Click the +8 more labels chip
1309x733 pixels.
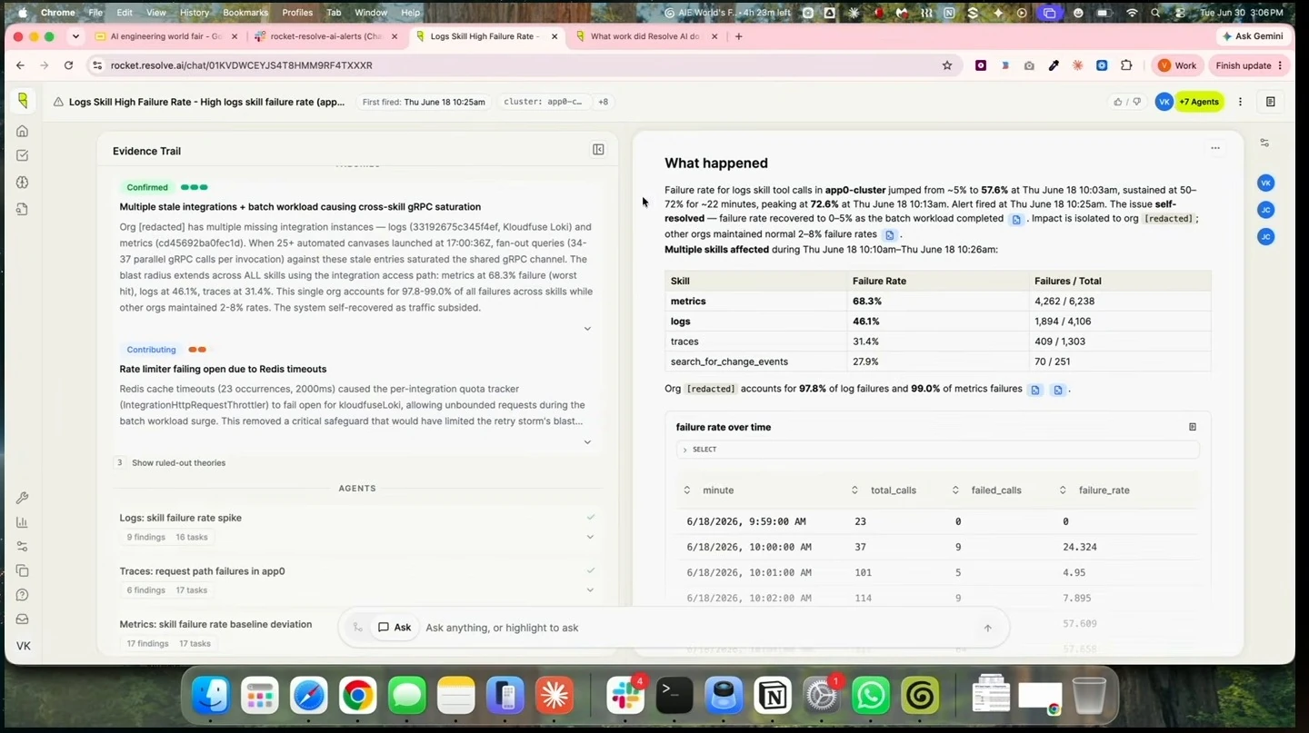pyautogui.click(x=603, y=102)
